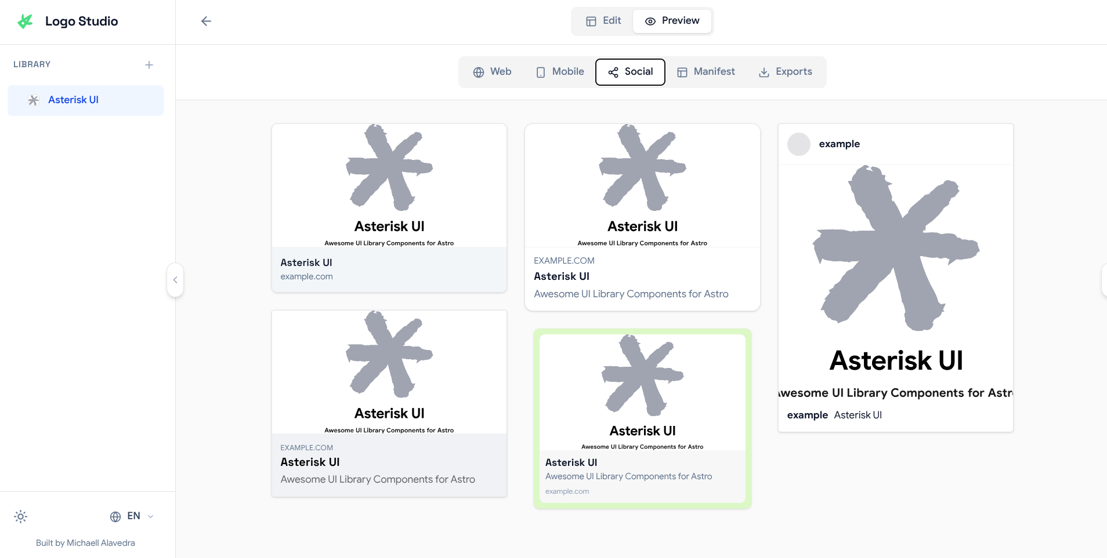1107x558 pixels.
Task: Go back using the left arrow
Action: 206,21
